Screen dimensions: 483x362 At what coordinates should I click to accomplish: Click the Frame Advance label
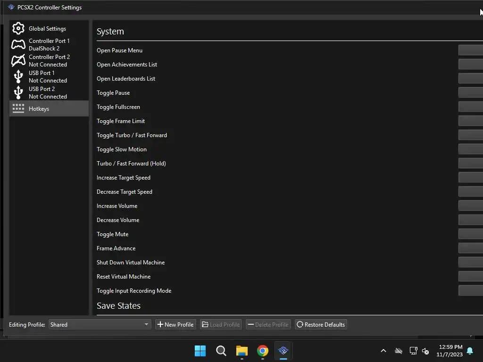coord(116,248)
